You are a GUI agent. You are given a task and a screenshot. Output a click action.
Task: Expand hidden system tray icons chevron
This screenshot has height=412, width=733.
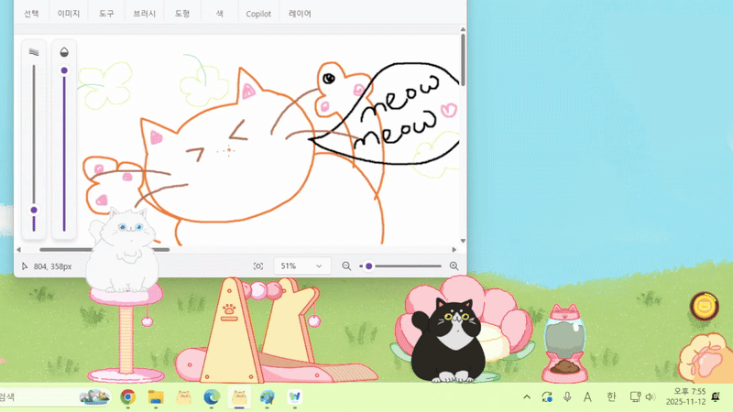(x=527, y=396)
